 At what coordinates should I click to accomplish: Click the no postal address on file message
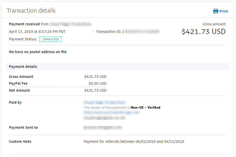[38, 52]
